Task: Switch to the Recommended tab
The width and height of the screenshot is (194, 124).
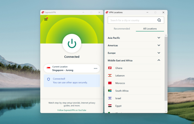Action: [x=122, y=29]
